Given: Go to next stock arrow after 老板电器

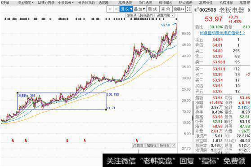Looking at the screenshot, I should click(249, 10).
